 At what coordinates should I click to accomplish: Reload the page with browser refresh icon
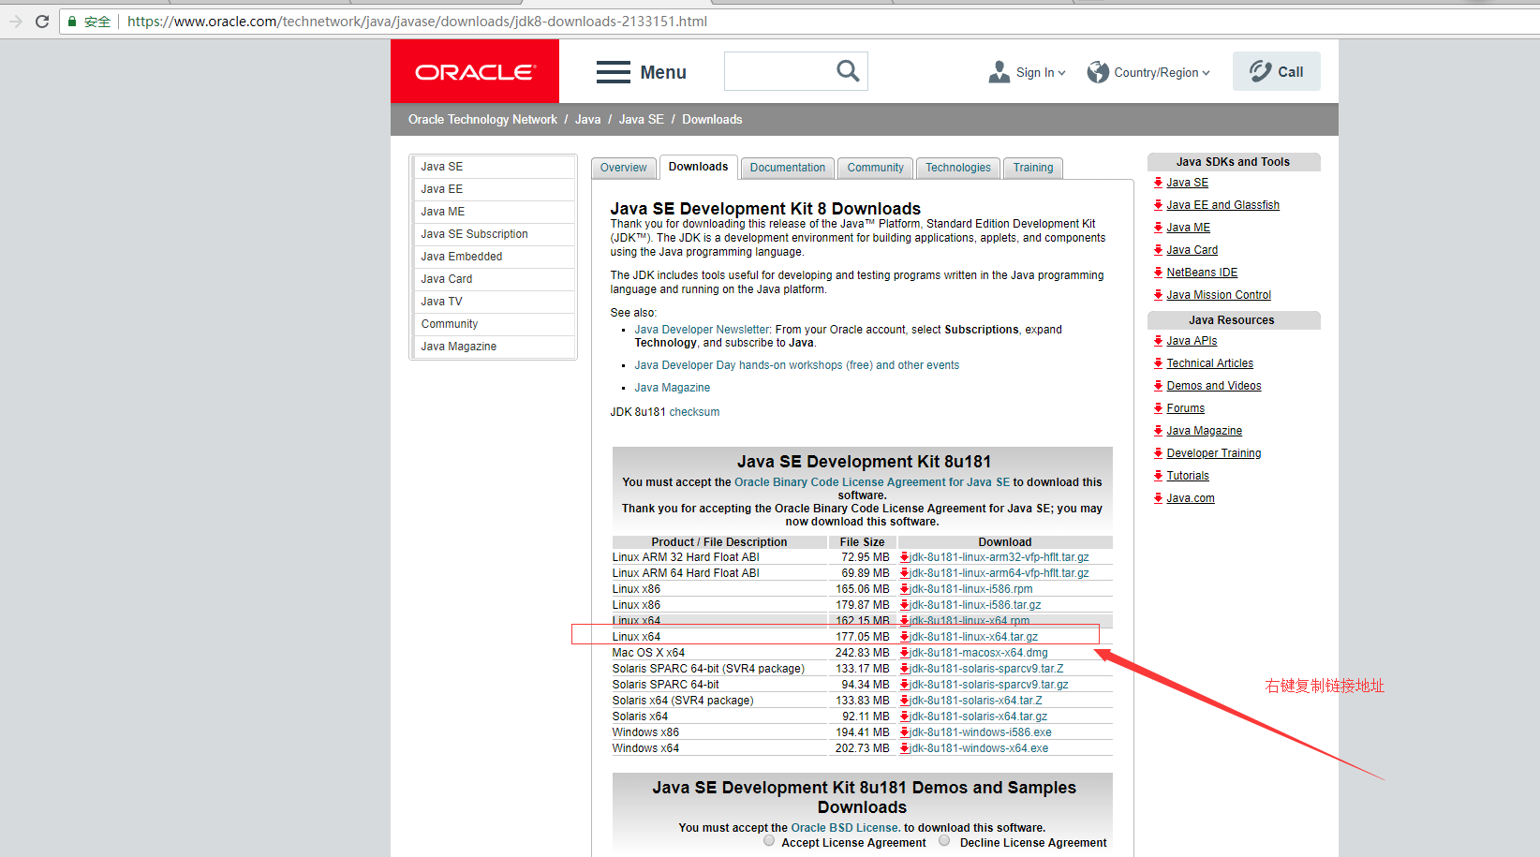(x=42, y=22)
